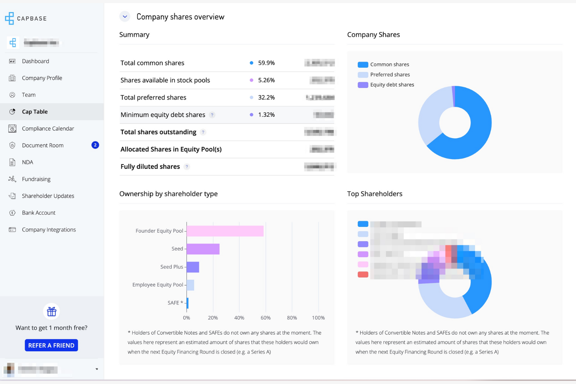Select the Fundraising sidebar icon
Viewport: 576px width, 384px height.
pos(12,179)
